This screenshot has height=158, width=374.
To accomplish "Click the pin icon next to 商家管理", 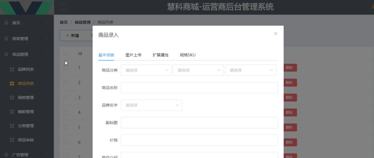I will click(x=6, y=39).
